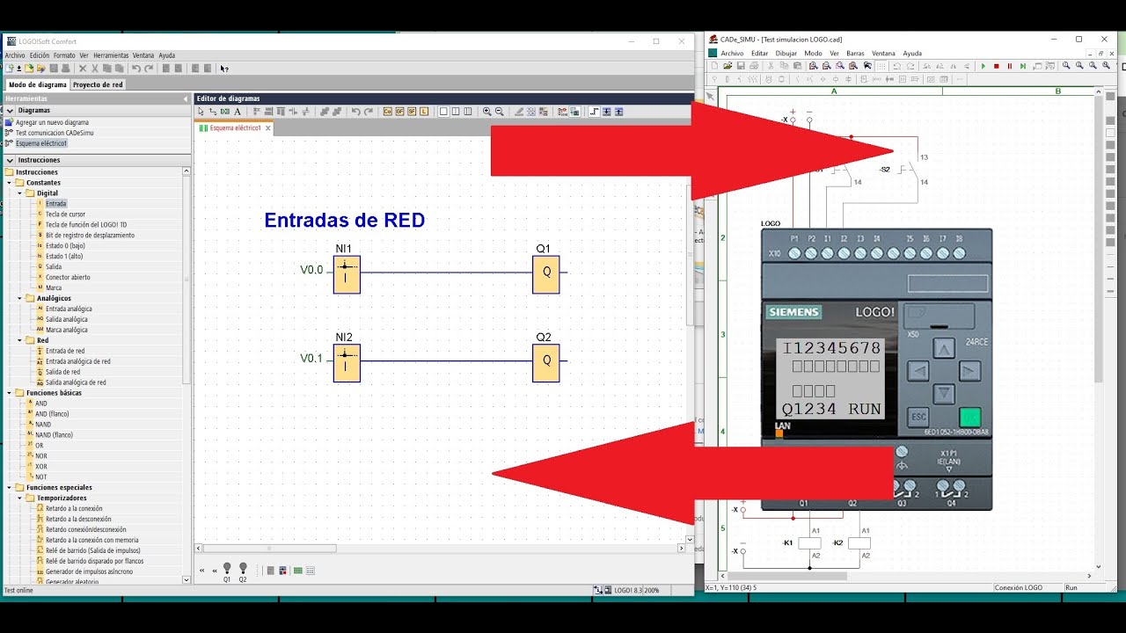Open Barras menu in CADe_SIMU
The image size is (1126, 633).
point(855,54)
